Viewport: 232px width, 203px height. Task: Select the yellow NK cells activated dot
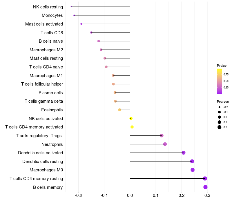pos(131,118)
